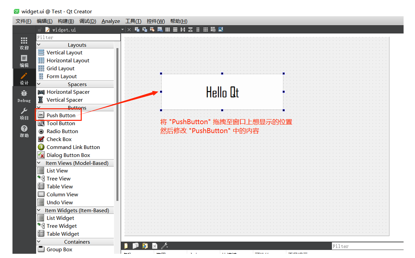Open the 调试(D) menu
Viewport: 415px width, 258px height.
pyautogui.click(x=88, y=21)
